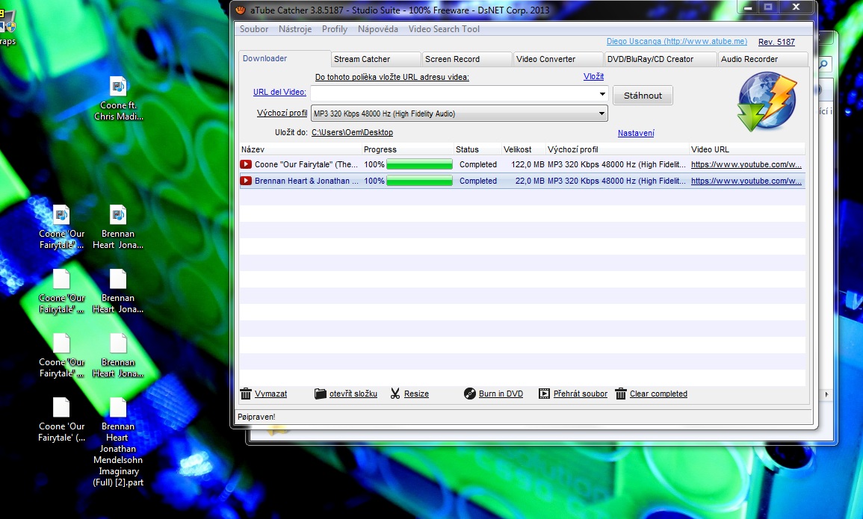Screen dimensions: 863x519
Task: Click the YouTube icon of Coone "Our Fairytale" row
Action: (246, 164)
